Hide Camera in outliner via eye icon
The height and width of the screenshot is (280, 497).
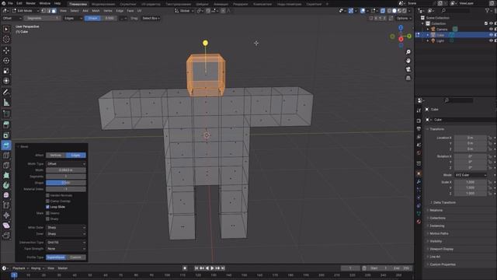click(491, 30)
